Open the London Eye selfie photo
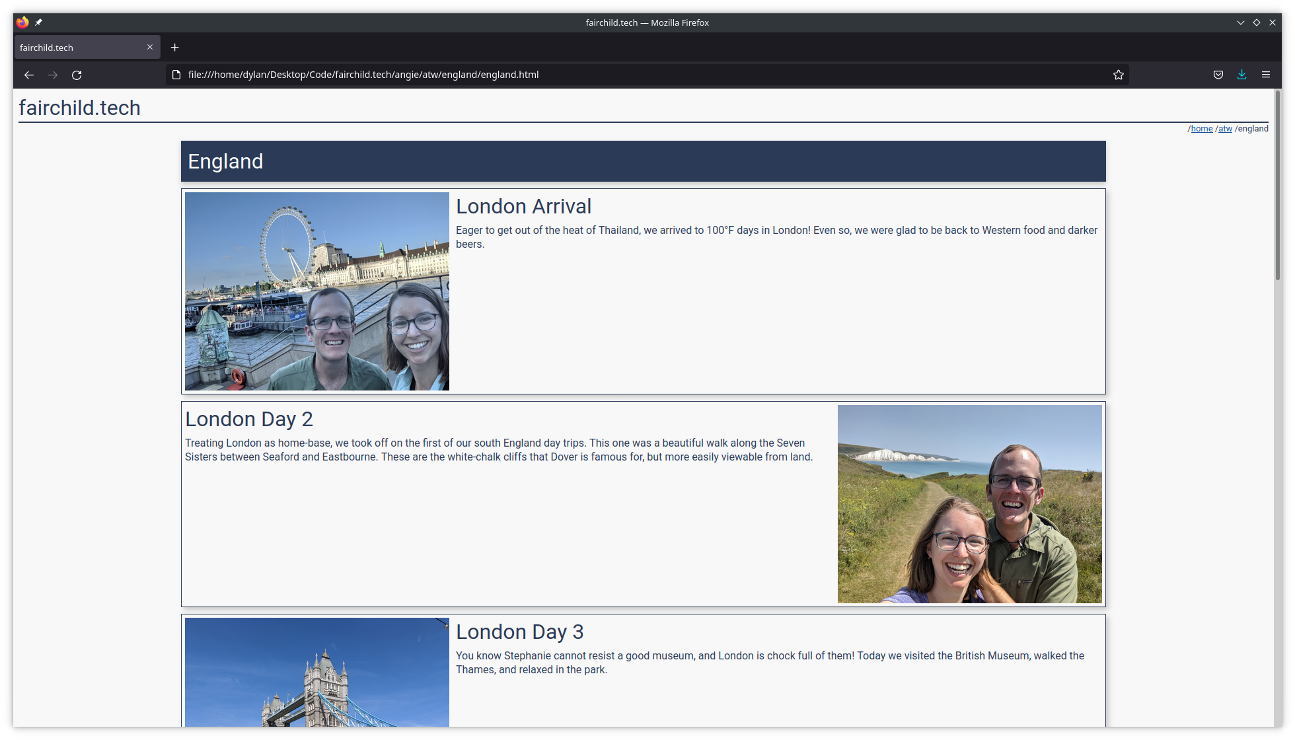 (317, 291)
